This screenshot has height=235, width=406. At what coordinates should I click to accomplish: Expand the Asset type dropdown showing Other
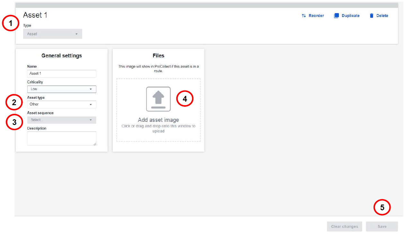[62, 104]
